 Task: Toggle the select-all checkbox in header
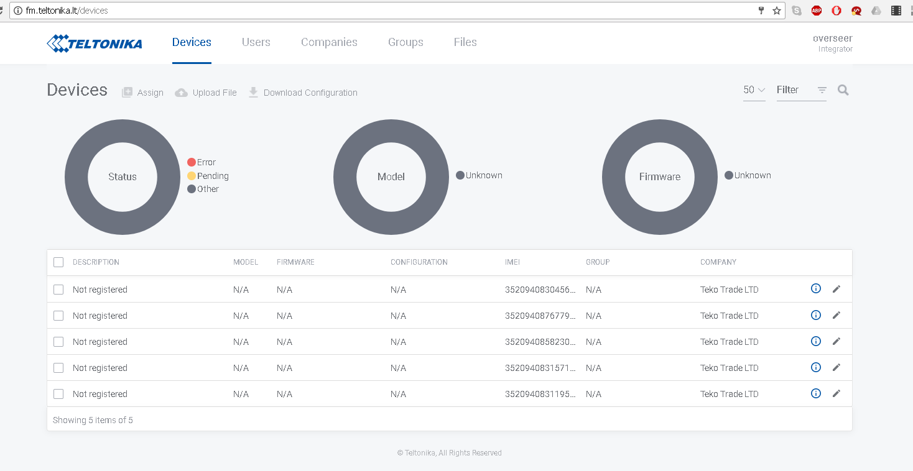[58, 262]
